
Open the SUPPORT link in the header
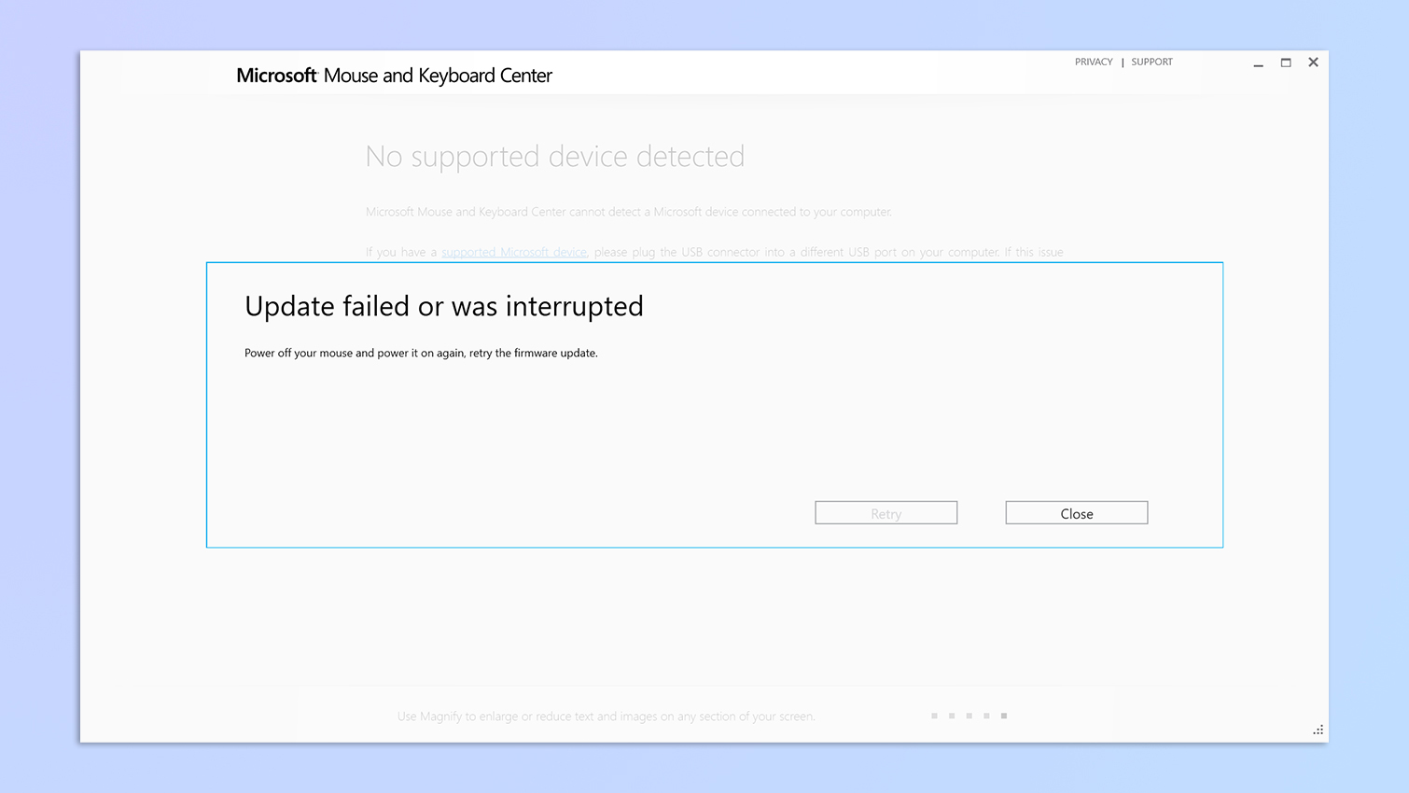click(1151, 63)
